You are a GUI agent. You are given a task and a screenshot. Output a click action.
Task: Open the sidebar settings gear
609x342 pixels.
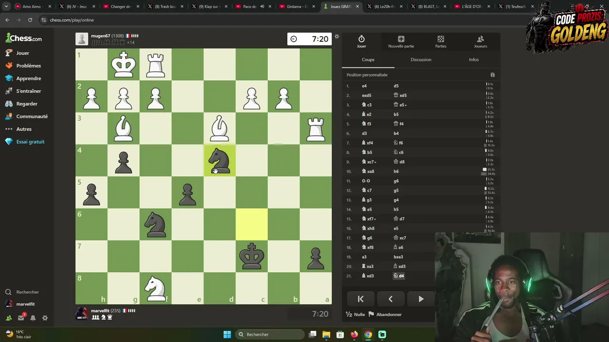pyautogui.click(x=45, y=318)
